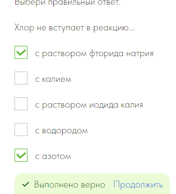Click the question text "Хлор не вступает в реакцию…"

[75, 28]
